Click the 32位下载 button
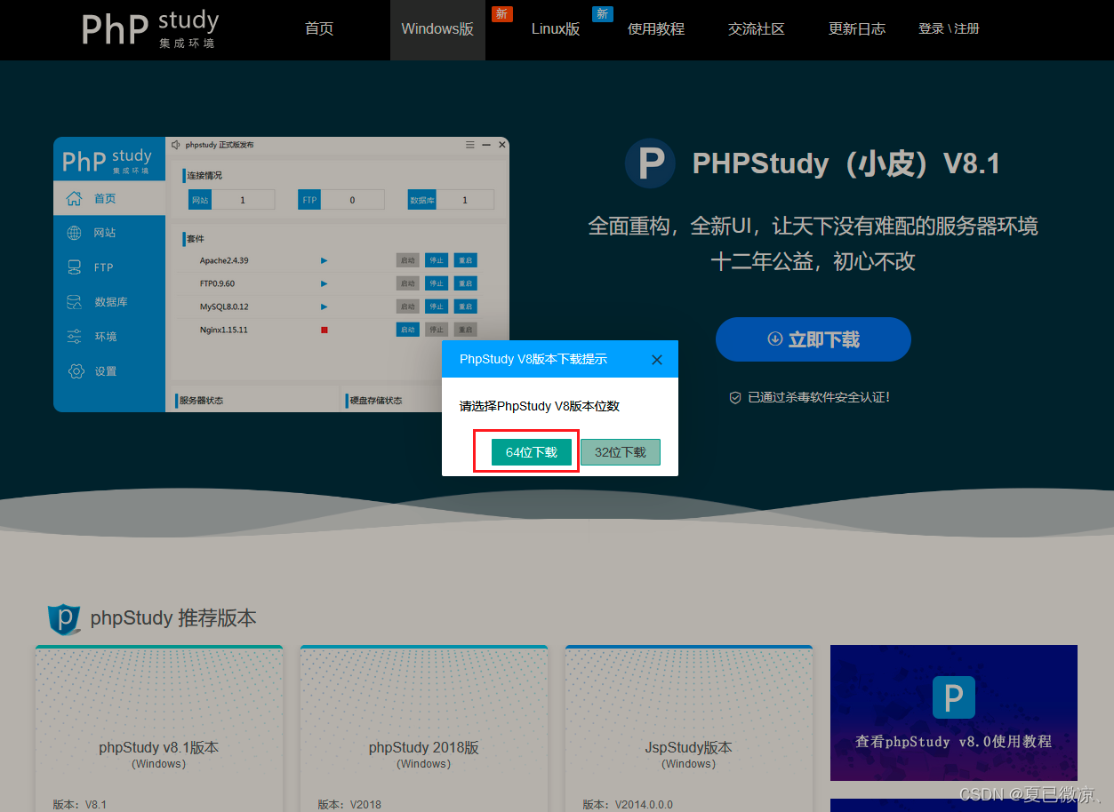1114x812 pixels. [x=621, y=452]
